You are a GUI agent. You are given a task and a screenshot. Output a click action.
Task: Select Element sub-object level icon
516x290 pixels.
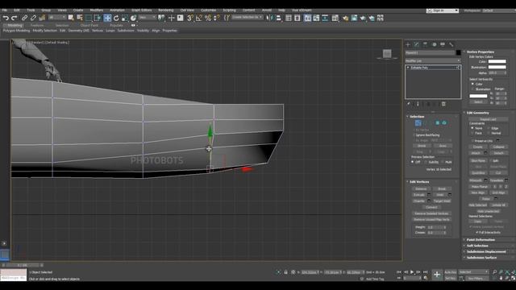point(444,123)
